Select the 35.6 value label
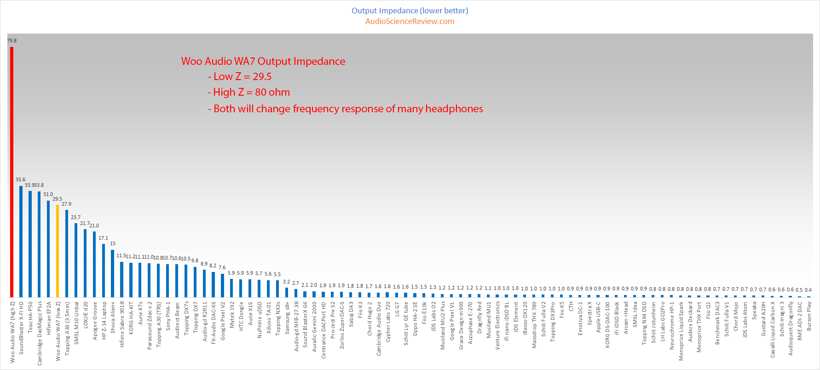Image resolution: width=820 pixels, height=370 pixels. point(21,179)
